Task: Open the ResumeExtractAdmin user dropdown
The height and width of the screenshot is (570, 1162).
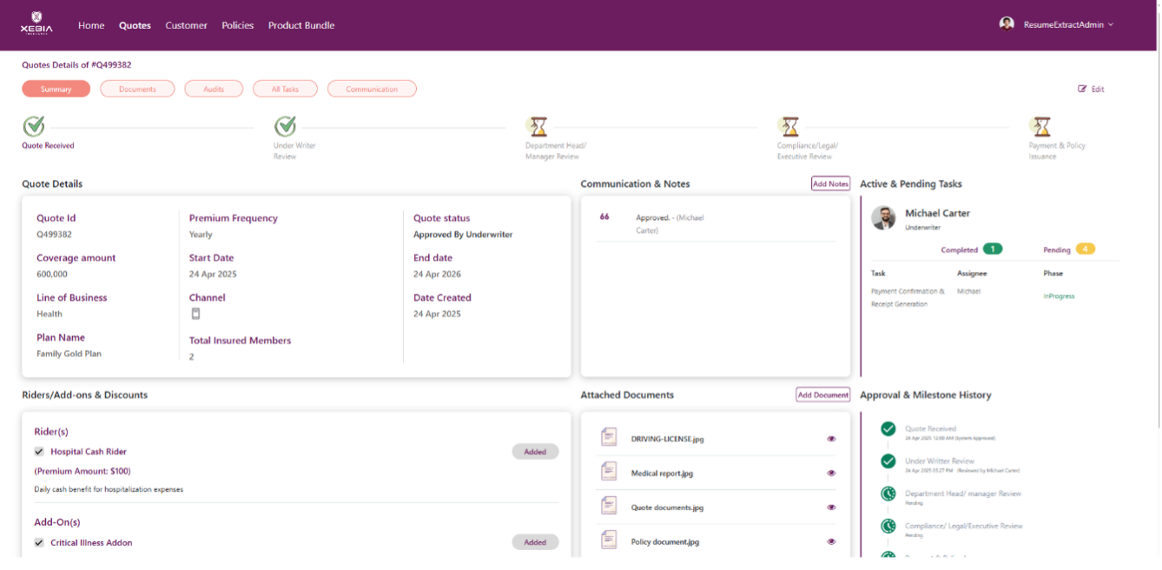Action: point(1068,24)
